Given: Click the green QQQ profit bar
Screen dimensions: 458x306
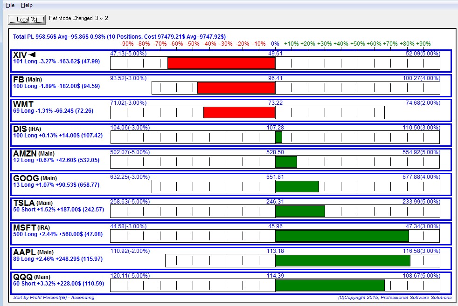Looking at the screenshot, I should tap(330, 286).
